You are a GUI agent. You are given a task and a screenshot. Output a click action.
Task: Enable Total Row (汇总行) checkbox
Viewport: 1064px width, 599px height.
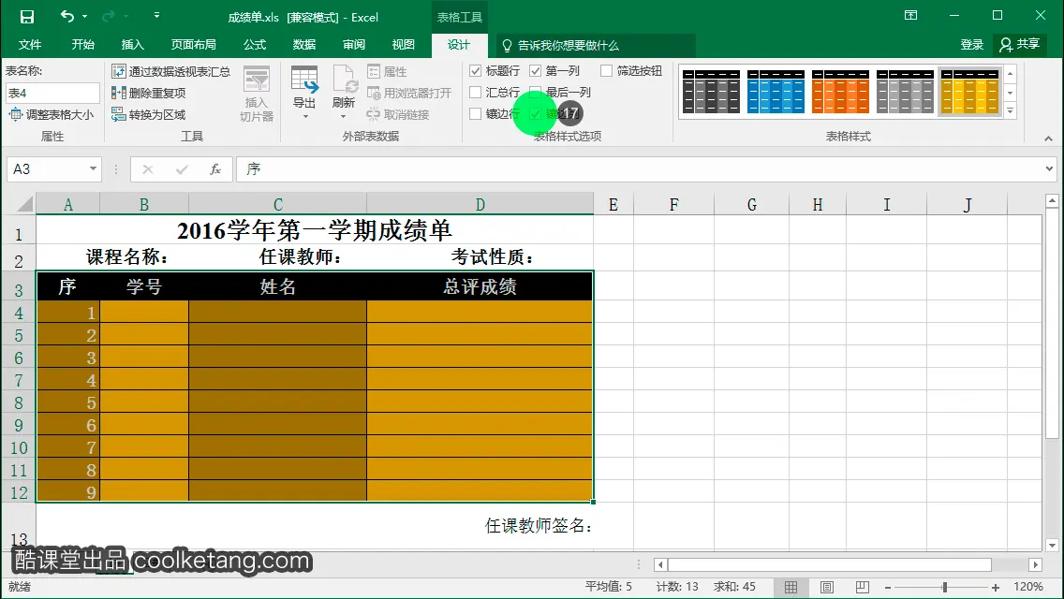click(476, 93)
